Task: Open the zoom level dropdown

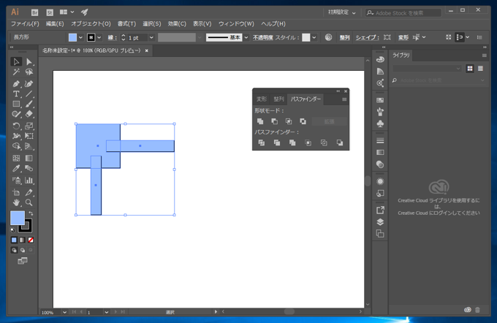Action: coord(64,312)
